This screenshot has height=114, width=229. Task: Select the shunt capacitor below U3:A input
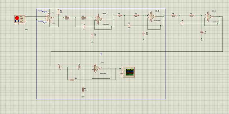click(x=202, y=32)
